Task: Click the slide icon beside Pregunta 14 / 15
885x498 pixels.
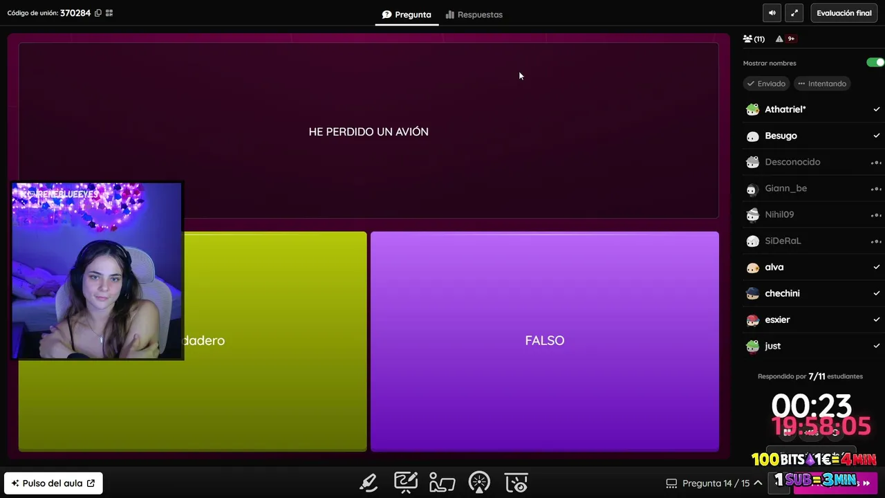Action: [671, 483]
